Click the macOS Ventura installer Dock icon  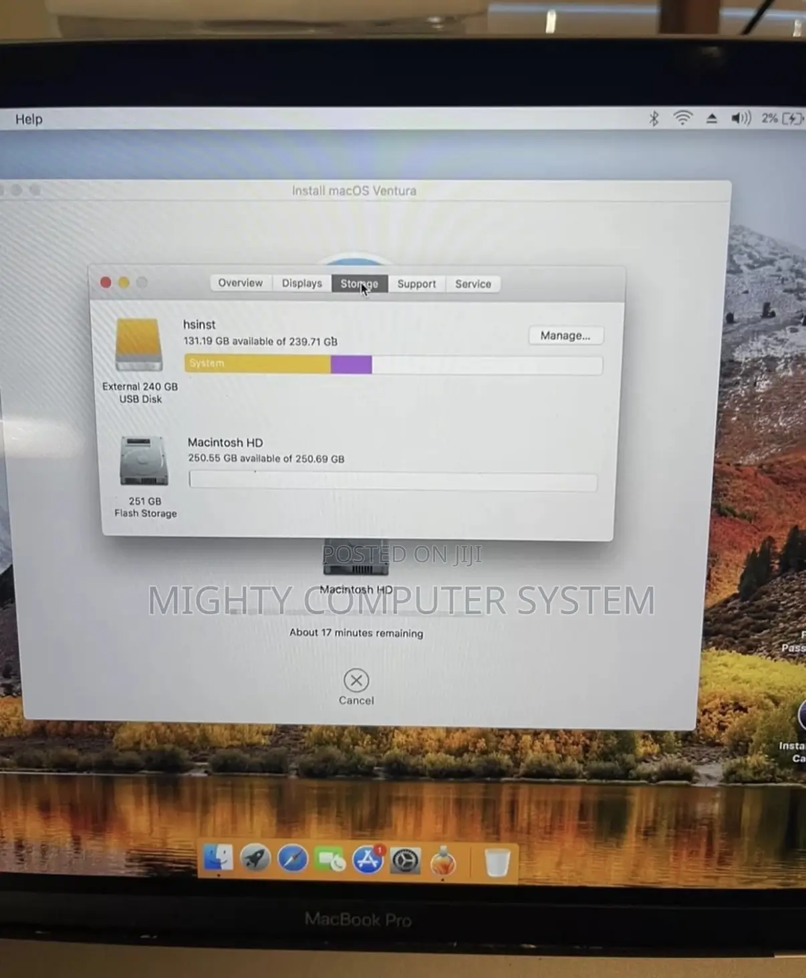tap(442, 861)
